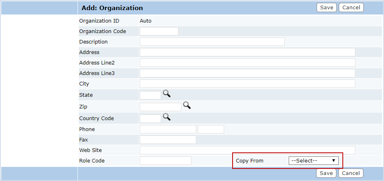Viewport: 384px width, 181px height.
Task: Select the Address input field
Action: 248,52
